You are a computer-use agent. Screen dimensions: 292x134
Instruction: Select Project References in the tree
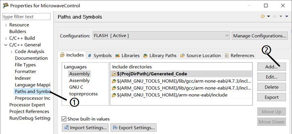(29, 112)
